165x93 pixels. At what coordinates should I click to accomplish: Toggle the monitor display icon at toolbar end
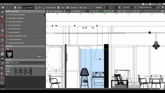click(x=162, y=11)
